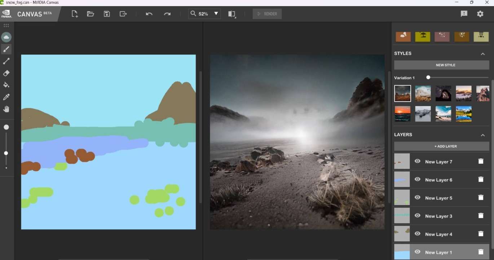Select the Paint Bucket fill tool
Image resolution: width=494 pixels, height=260 pixels.
coord(6,85)
